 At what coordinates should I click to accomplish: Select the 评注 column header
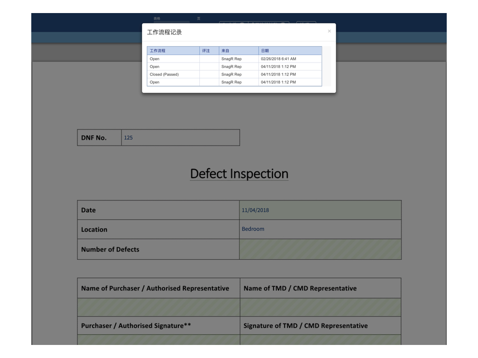[x=209, y=50]
